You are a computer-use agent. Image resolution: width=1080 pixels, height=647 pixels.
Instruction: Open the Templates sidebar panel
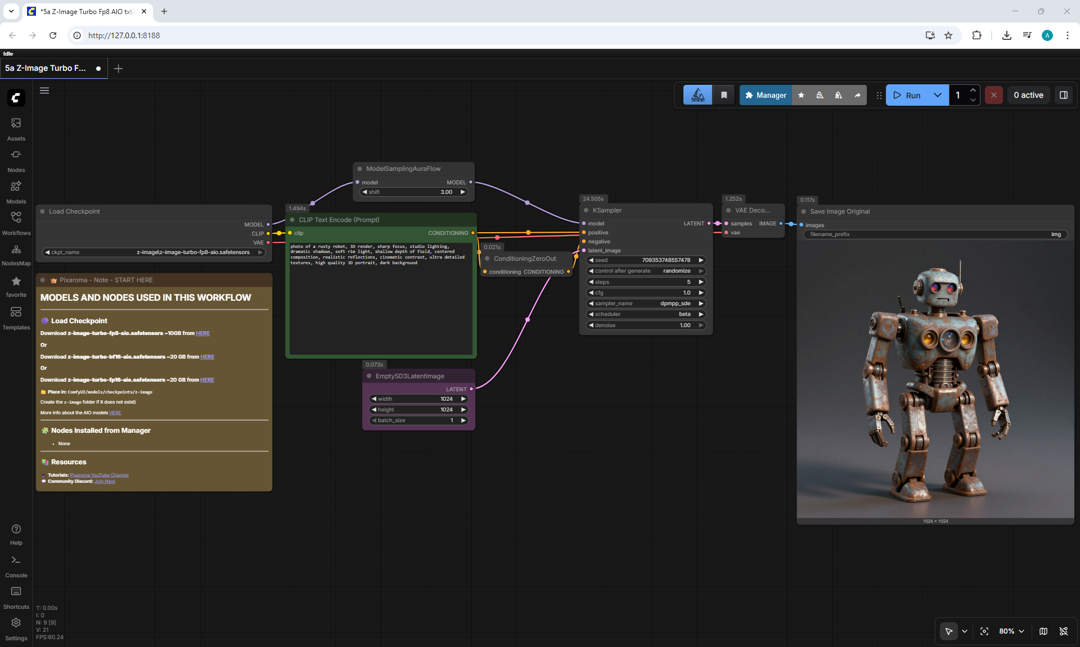16,318
